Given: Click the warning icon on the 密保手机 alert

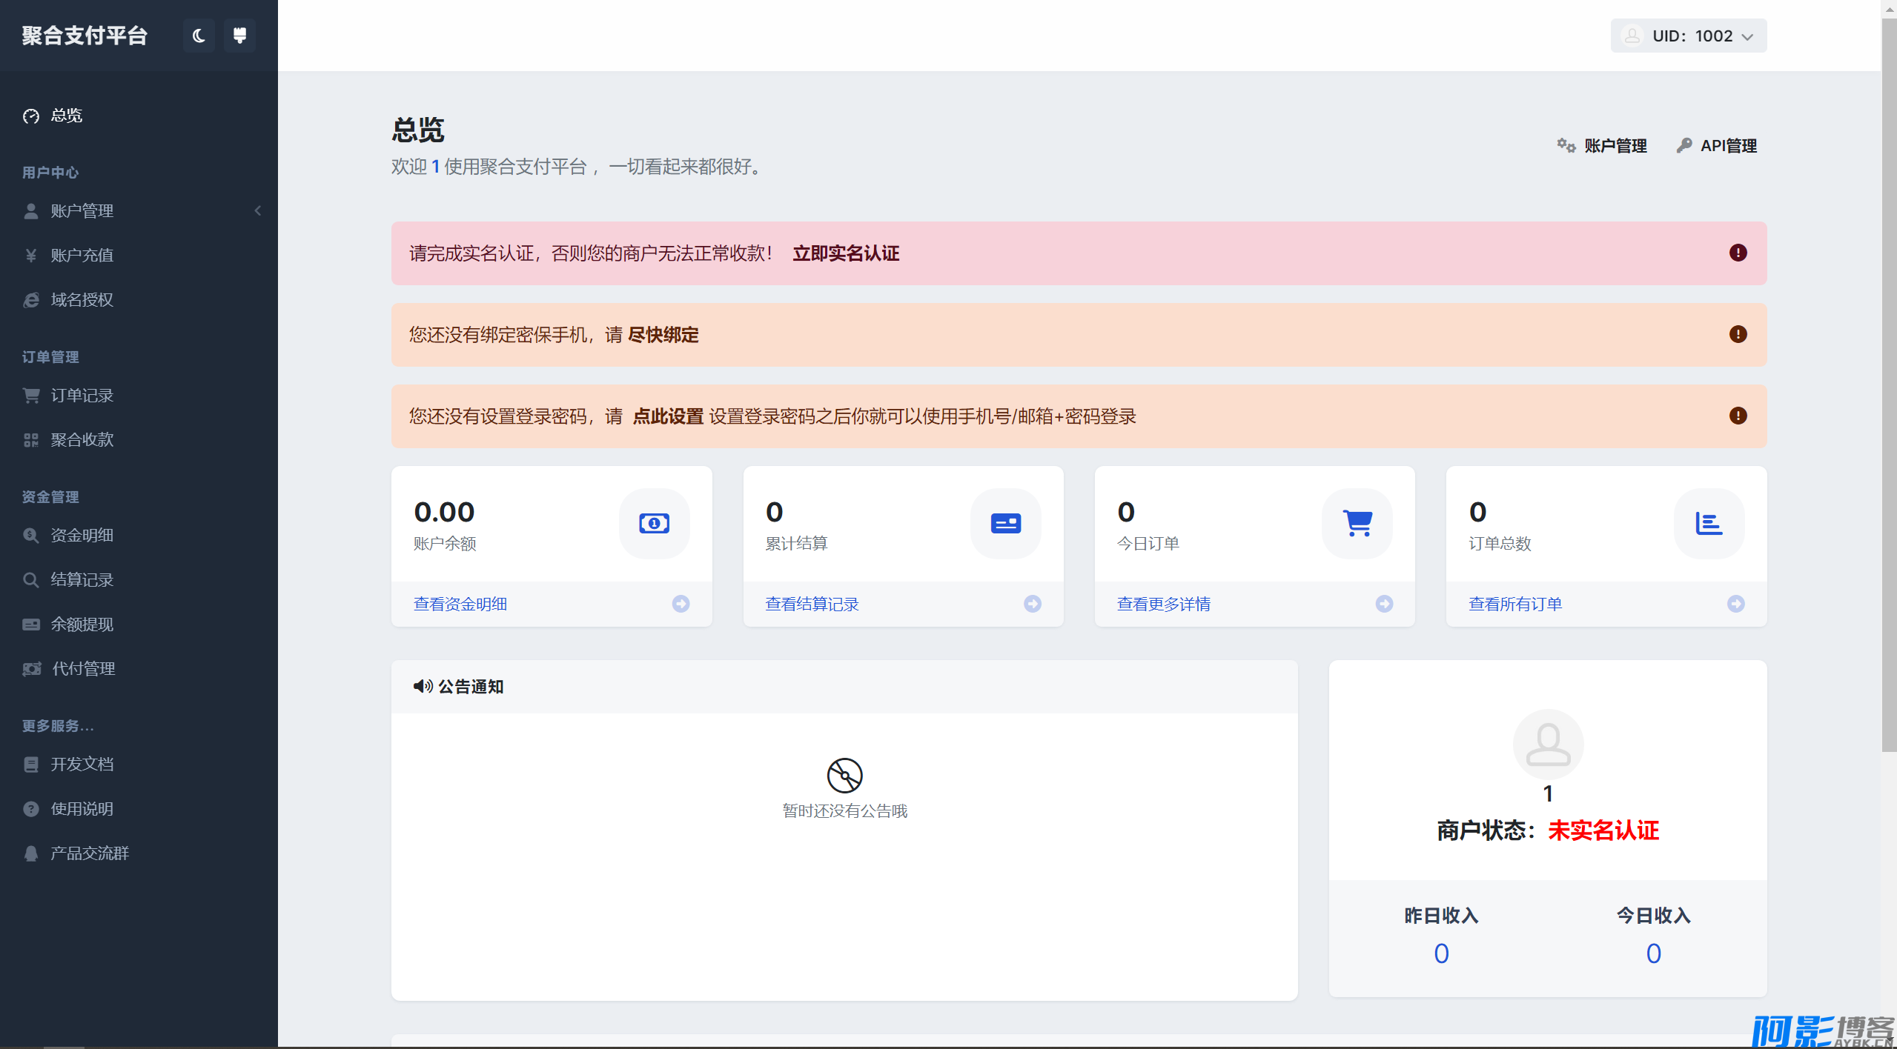Looking at the screenshot, I should [1738, 334].
